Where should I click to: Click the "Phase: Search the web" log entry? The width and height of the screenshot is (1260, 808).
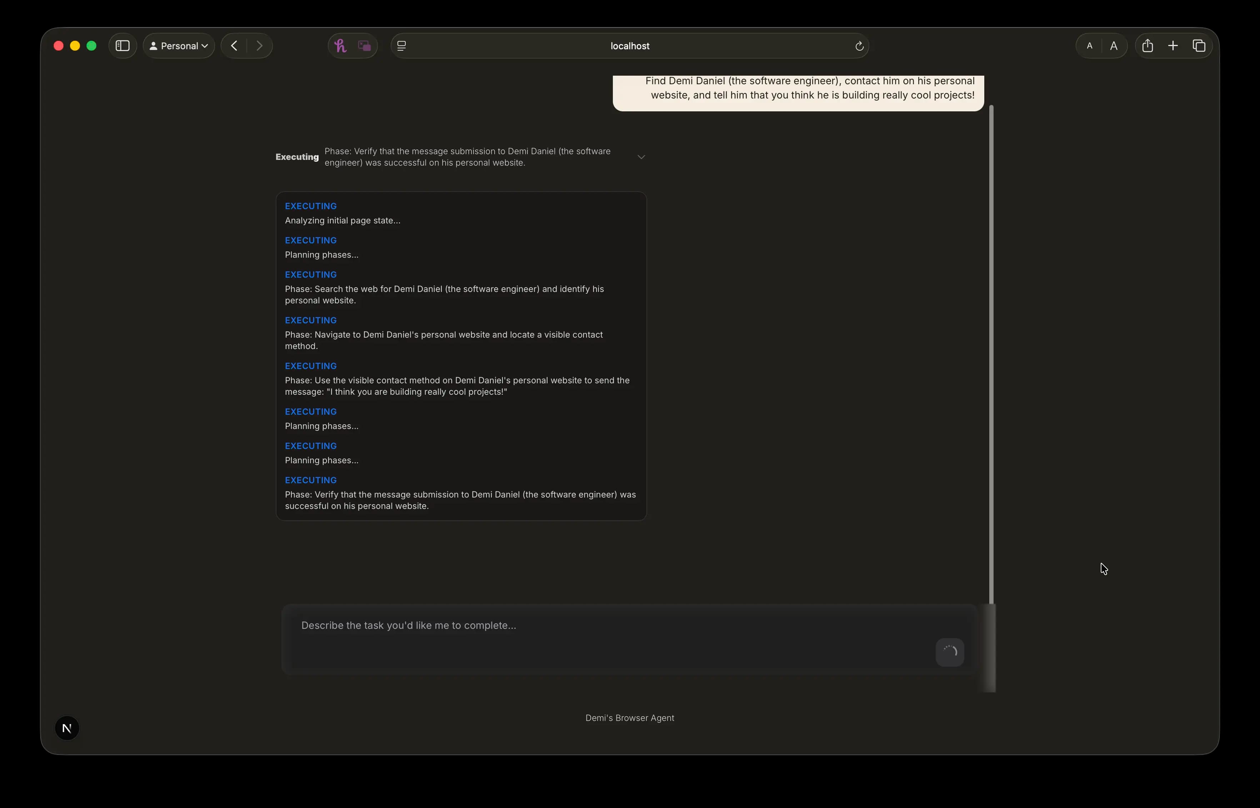pyautogui.click(x=444, y=295)
